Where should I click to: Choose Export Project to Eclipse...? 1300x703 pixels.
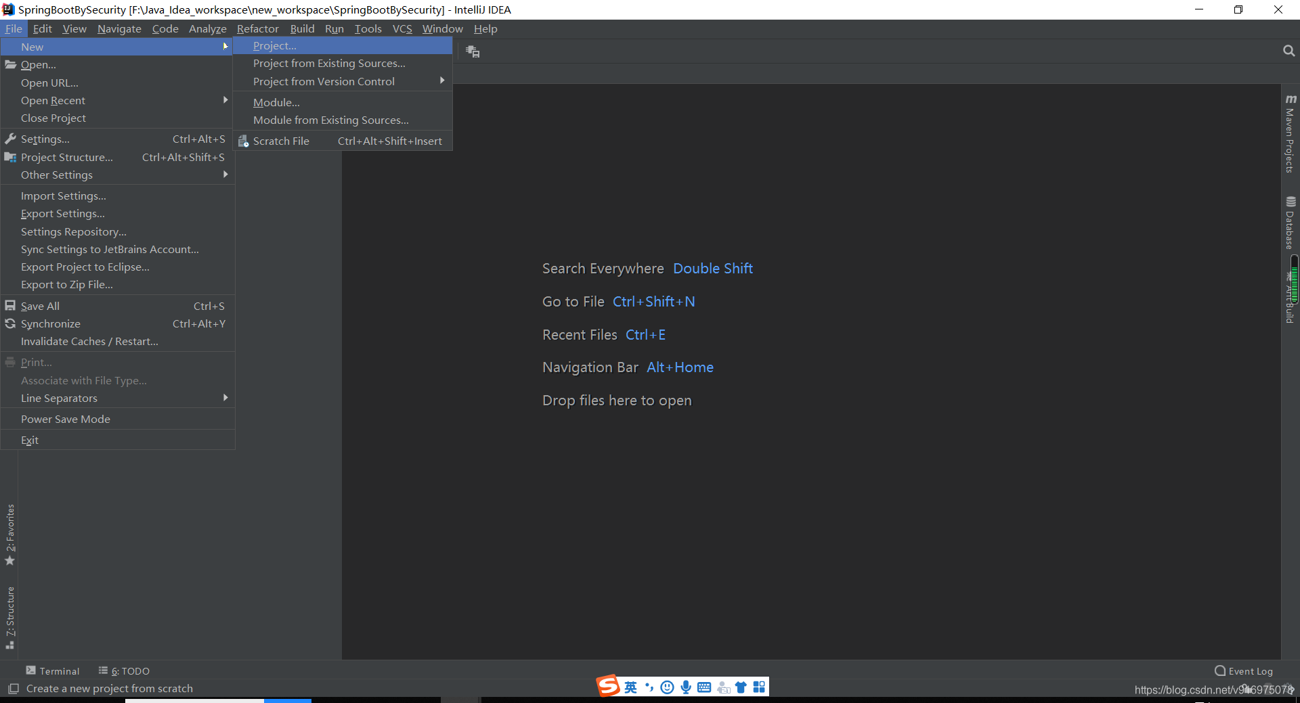tap(117, 267)
